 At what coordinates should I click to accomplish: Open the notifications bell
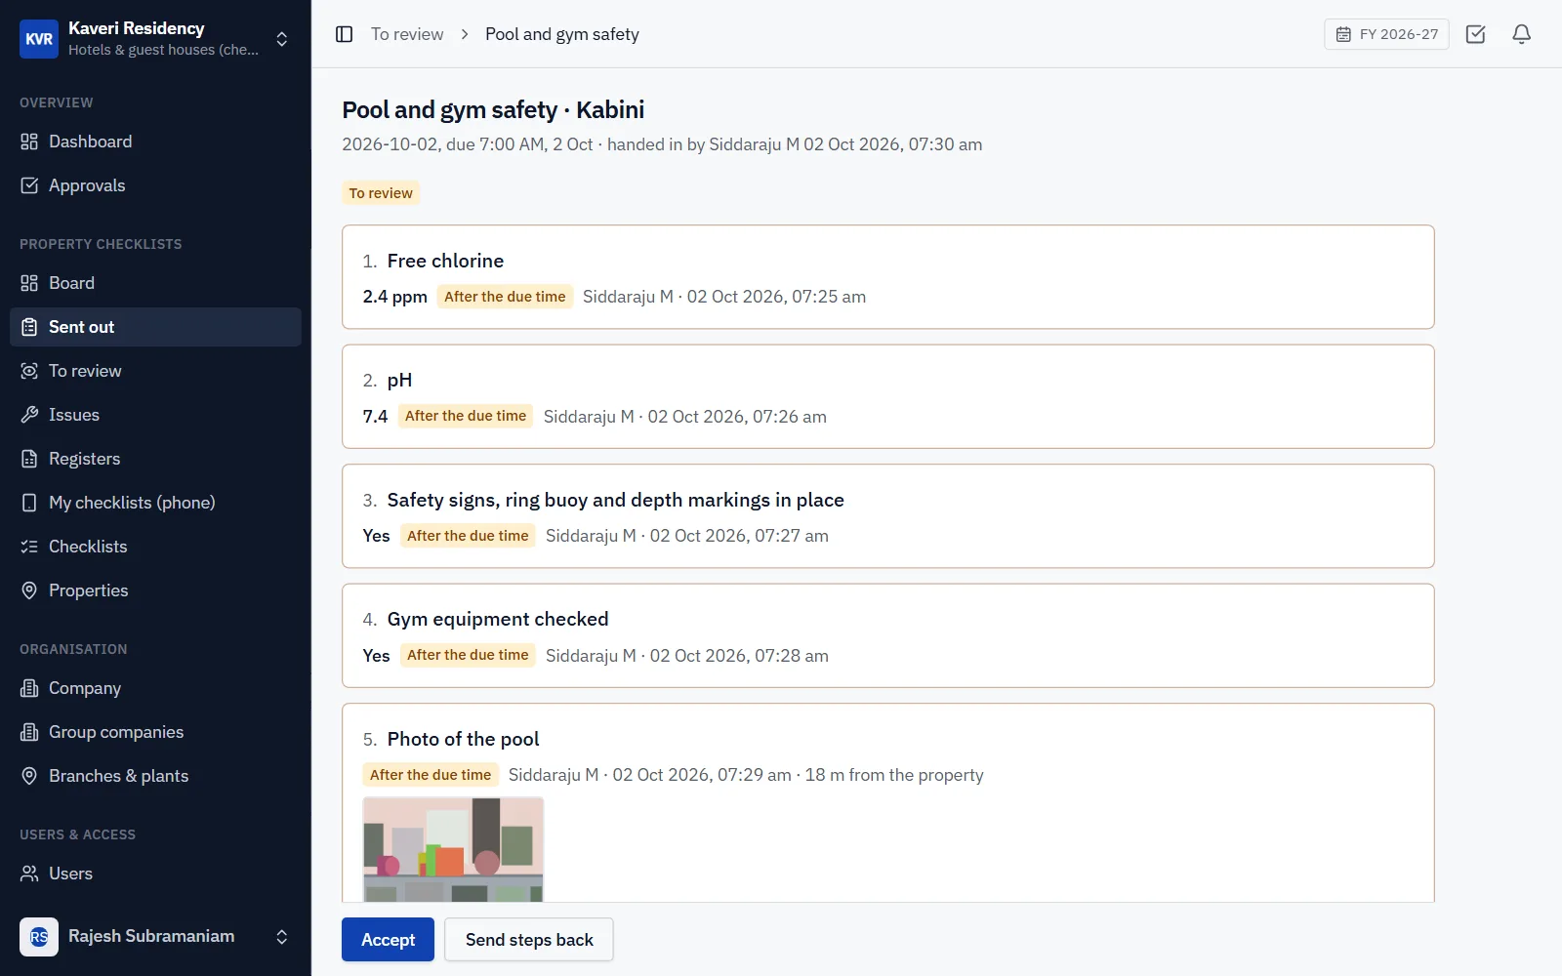(x=1521, y=34)
